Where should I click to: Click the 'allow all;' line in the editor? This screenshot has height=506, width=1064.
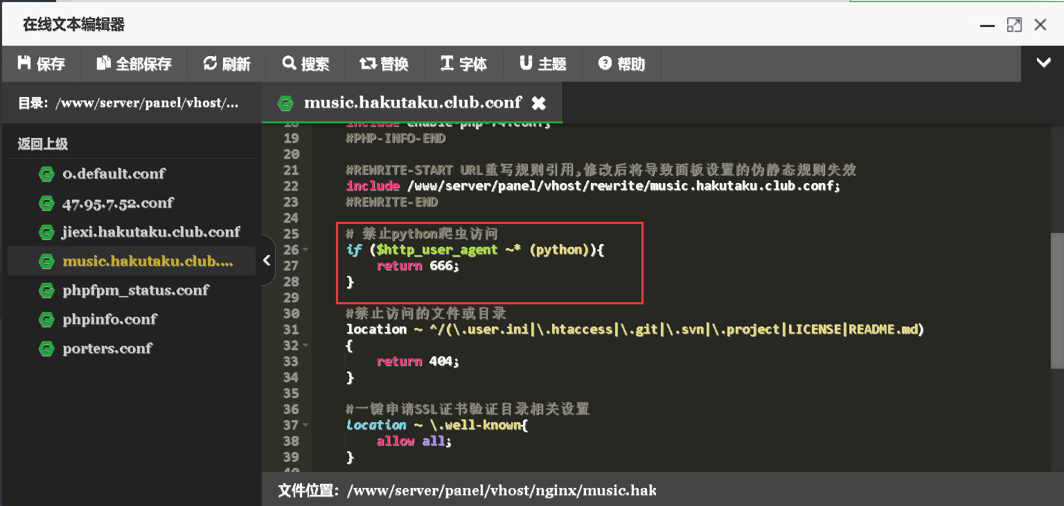(x=414, y=441)
